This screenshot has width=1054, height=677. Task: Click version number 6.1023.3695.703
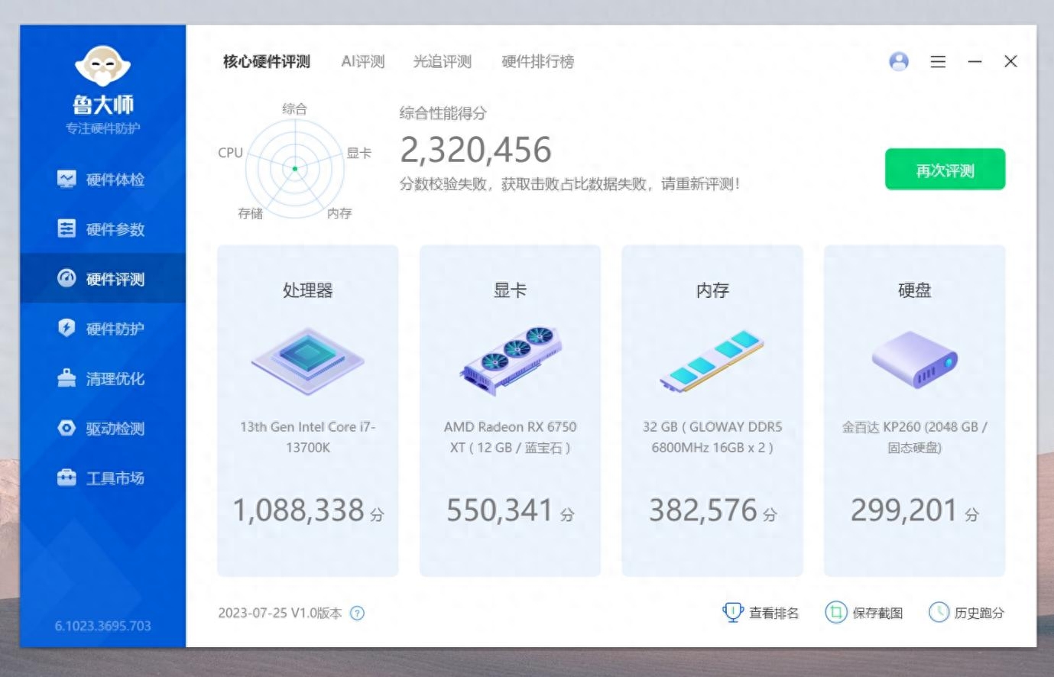point(103,626)
